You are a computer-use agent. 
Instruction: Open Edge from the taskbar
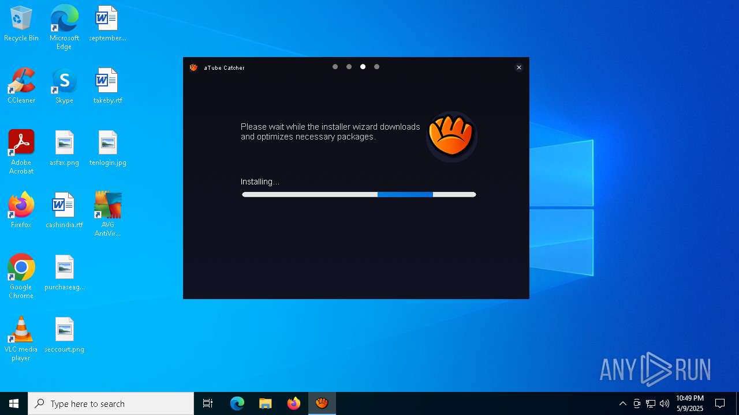(x=237, y=403)
